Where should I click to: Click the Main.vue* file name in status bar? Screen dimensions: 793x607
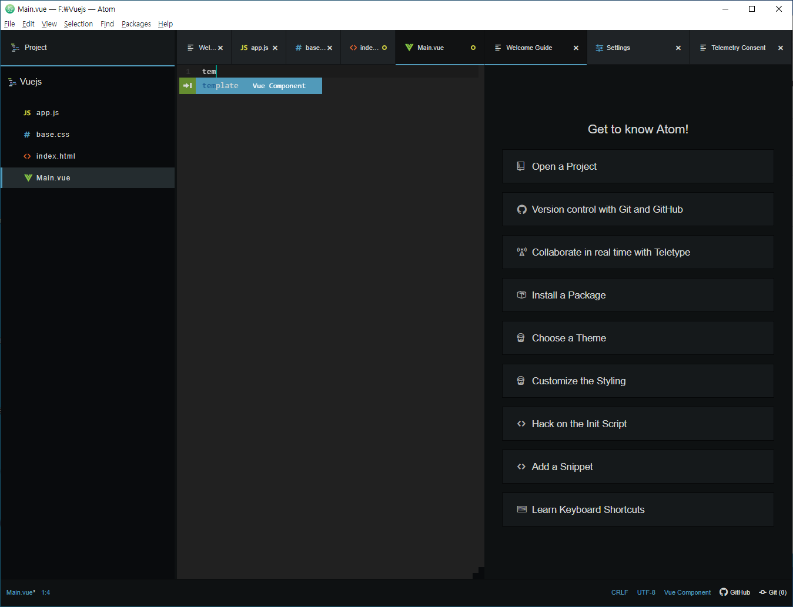click(x=21, y=592)
